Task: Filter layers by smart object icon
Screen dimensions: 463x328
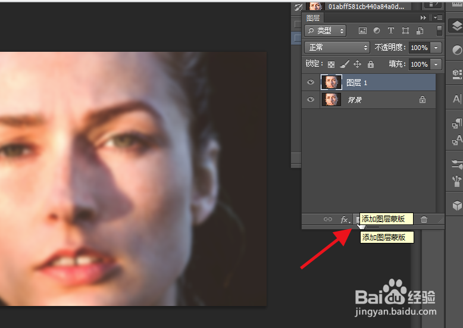Action: pyautogui.click(x=420, y=30)
